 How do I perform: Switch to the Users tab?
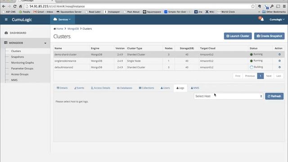[165, 88]
